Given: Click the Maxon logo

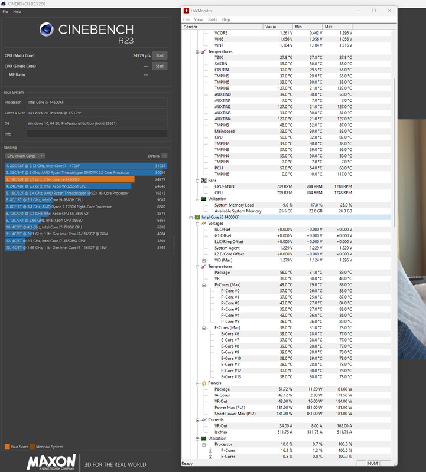Looking at the screenshot, I should (x=51, y=462).
